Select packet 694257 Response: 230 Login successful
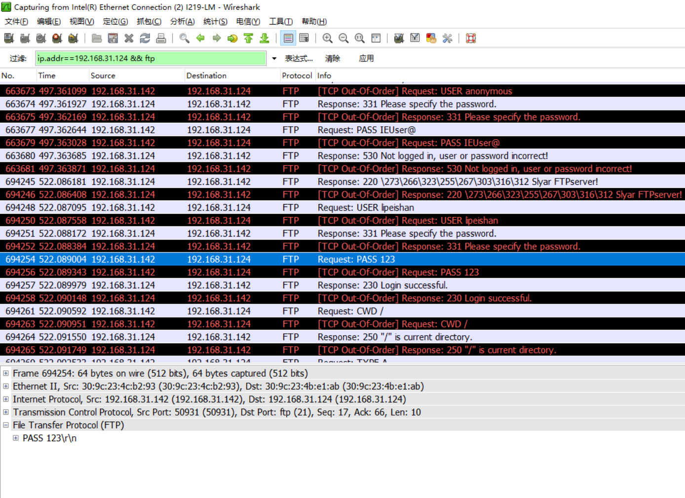The width and height of the screenshot is (685, 498). [x=342, y=285]
